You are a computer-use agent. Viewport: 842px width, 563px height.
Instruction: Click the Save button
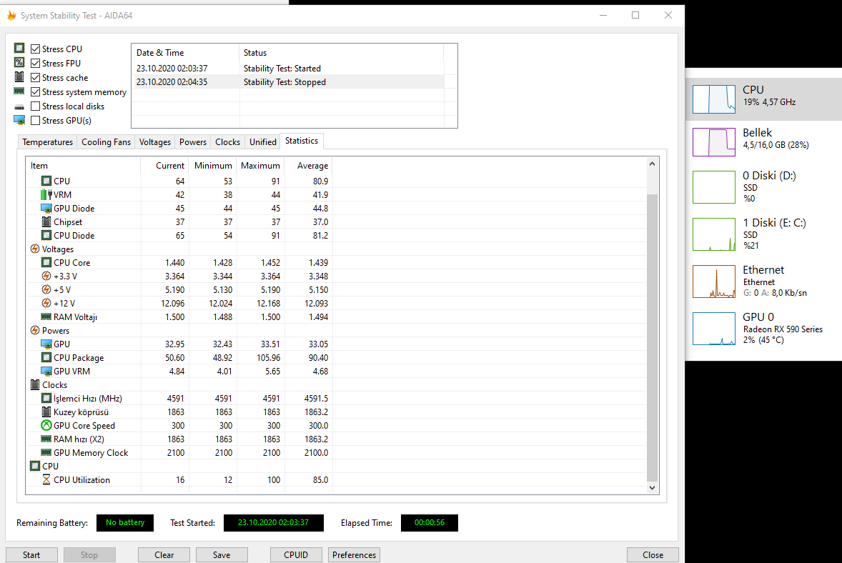pos(222,555)
